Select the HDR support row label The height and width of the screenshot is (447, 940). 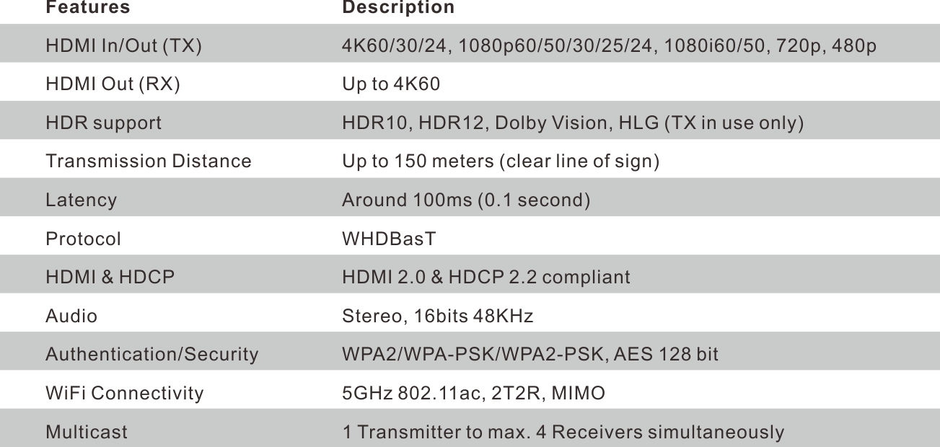coord(104,123)
